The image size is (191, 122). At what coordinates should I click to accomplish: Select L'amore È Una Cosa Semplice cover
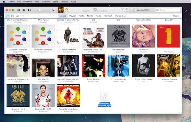pos(68,66)
